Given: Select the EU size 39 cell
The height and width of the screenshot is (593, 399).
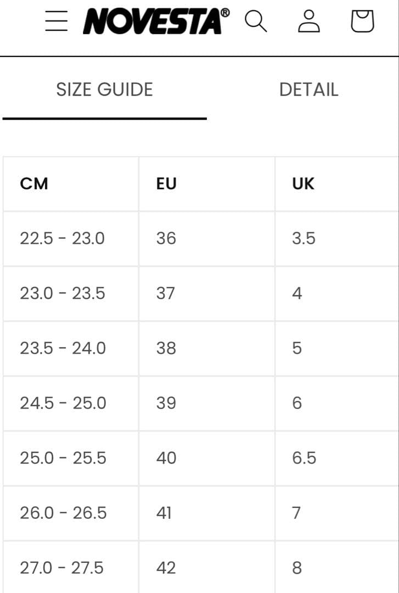Looking at the screenshot, I should tap(166, 403).
